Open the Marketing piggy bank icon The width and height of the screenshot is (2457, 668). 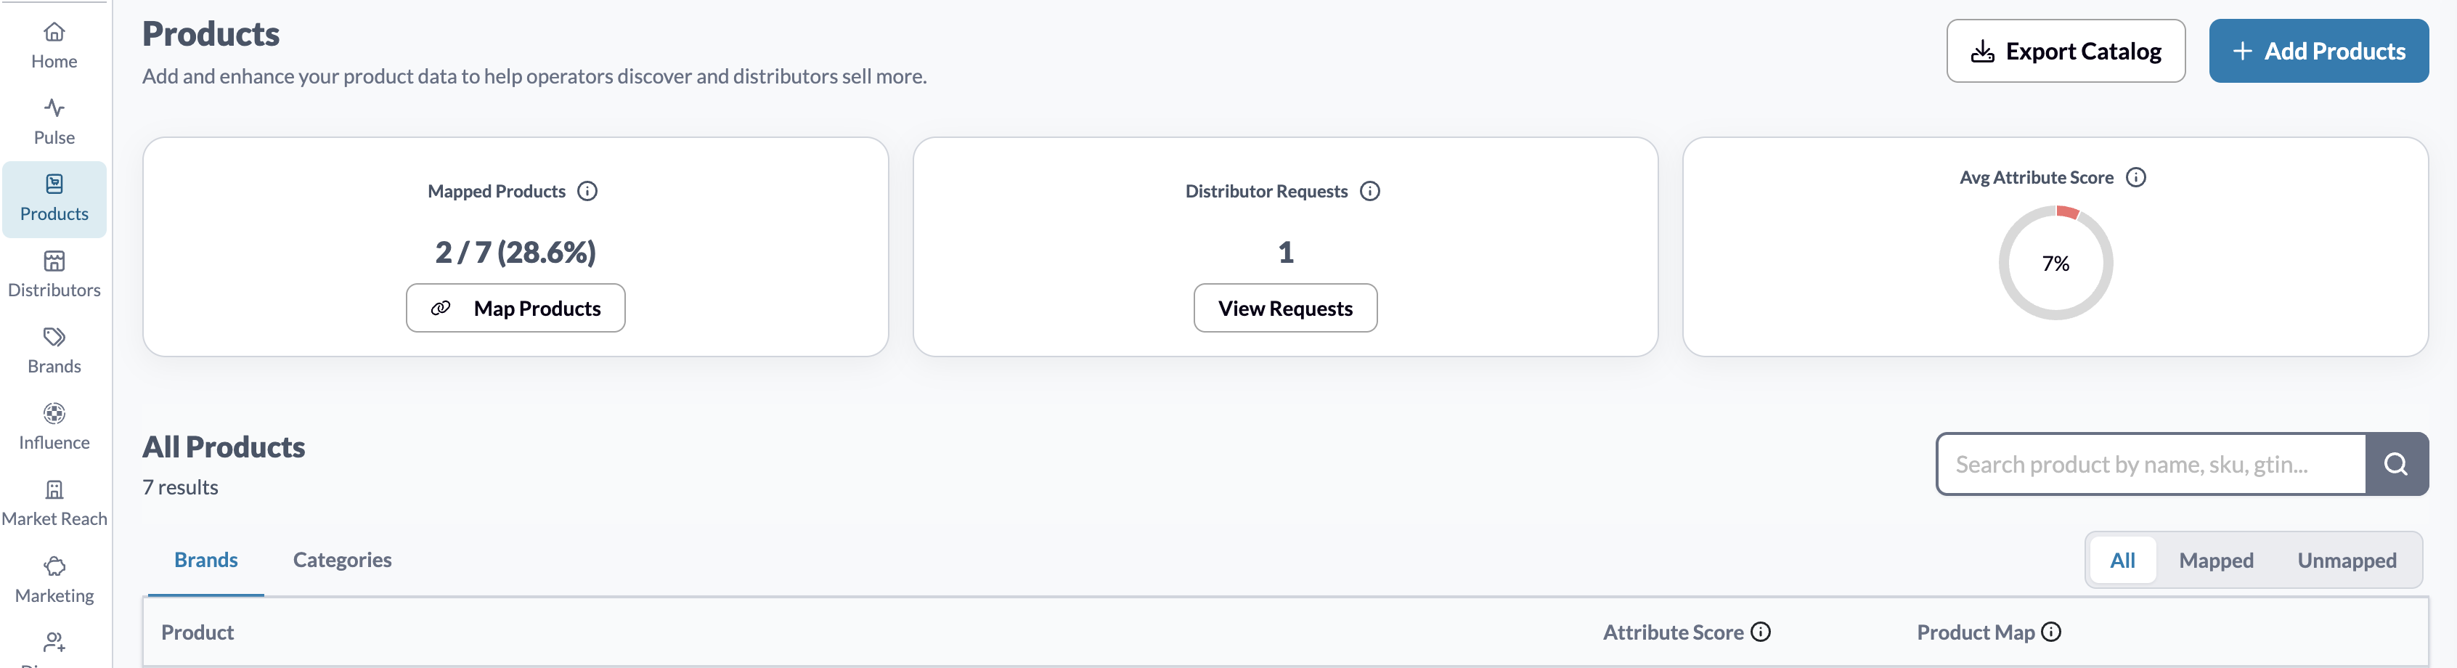(x=54, y=566)
